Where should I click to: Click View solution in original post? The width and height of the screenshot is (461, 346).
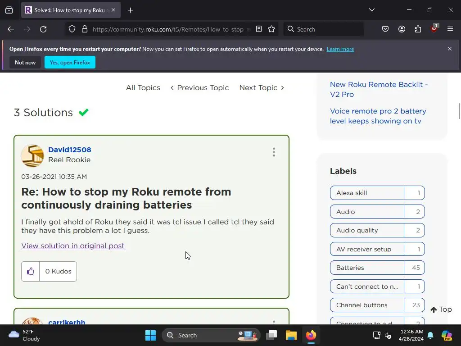(73, 246)
